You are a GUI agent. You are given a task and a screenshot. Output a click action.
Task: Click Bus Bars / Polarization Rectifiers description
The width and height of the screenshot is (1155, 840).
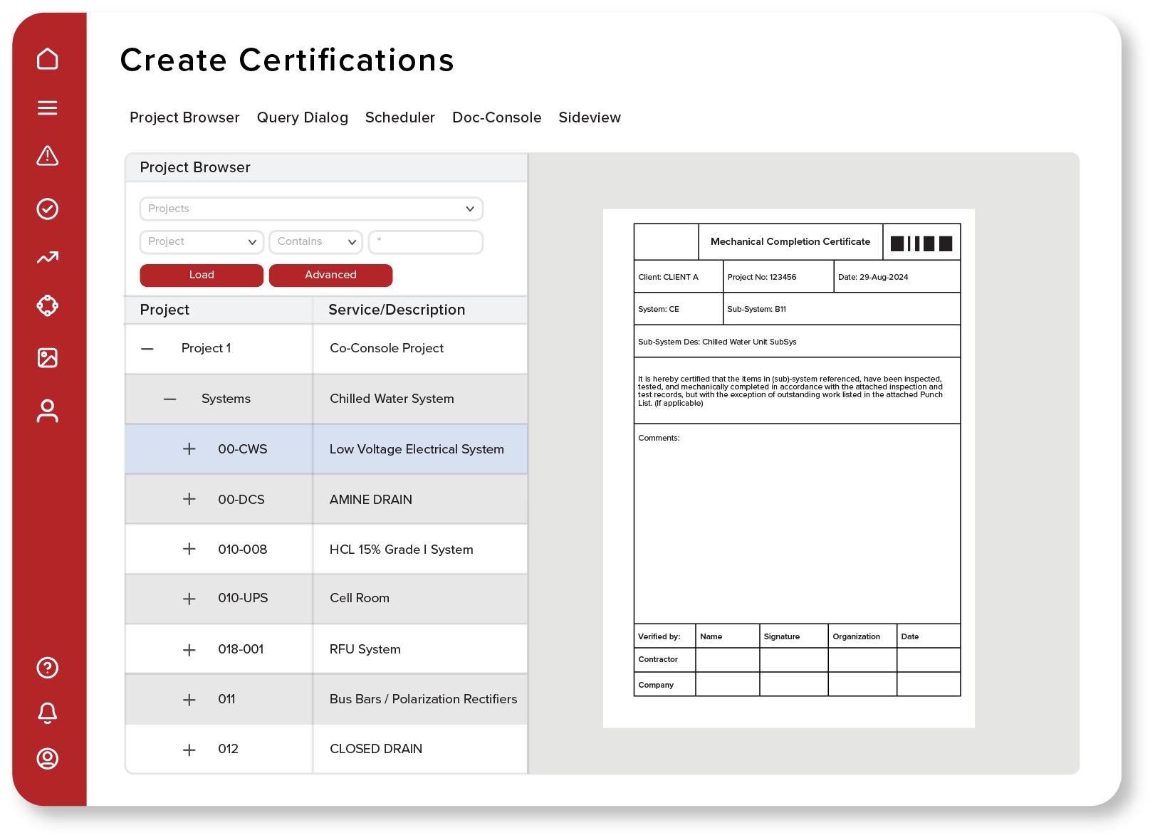tap(424, 699)
